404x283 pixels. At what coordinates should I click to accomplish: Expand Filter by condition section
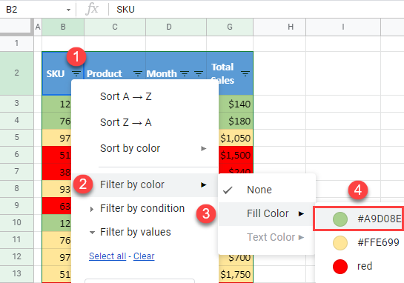pos(145,208)
